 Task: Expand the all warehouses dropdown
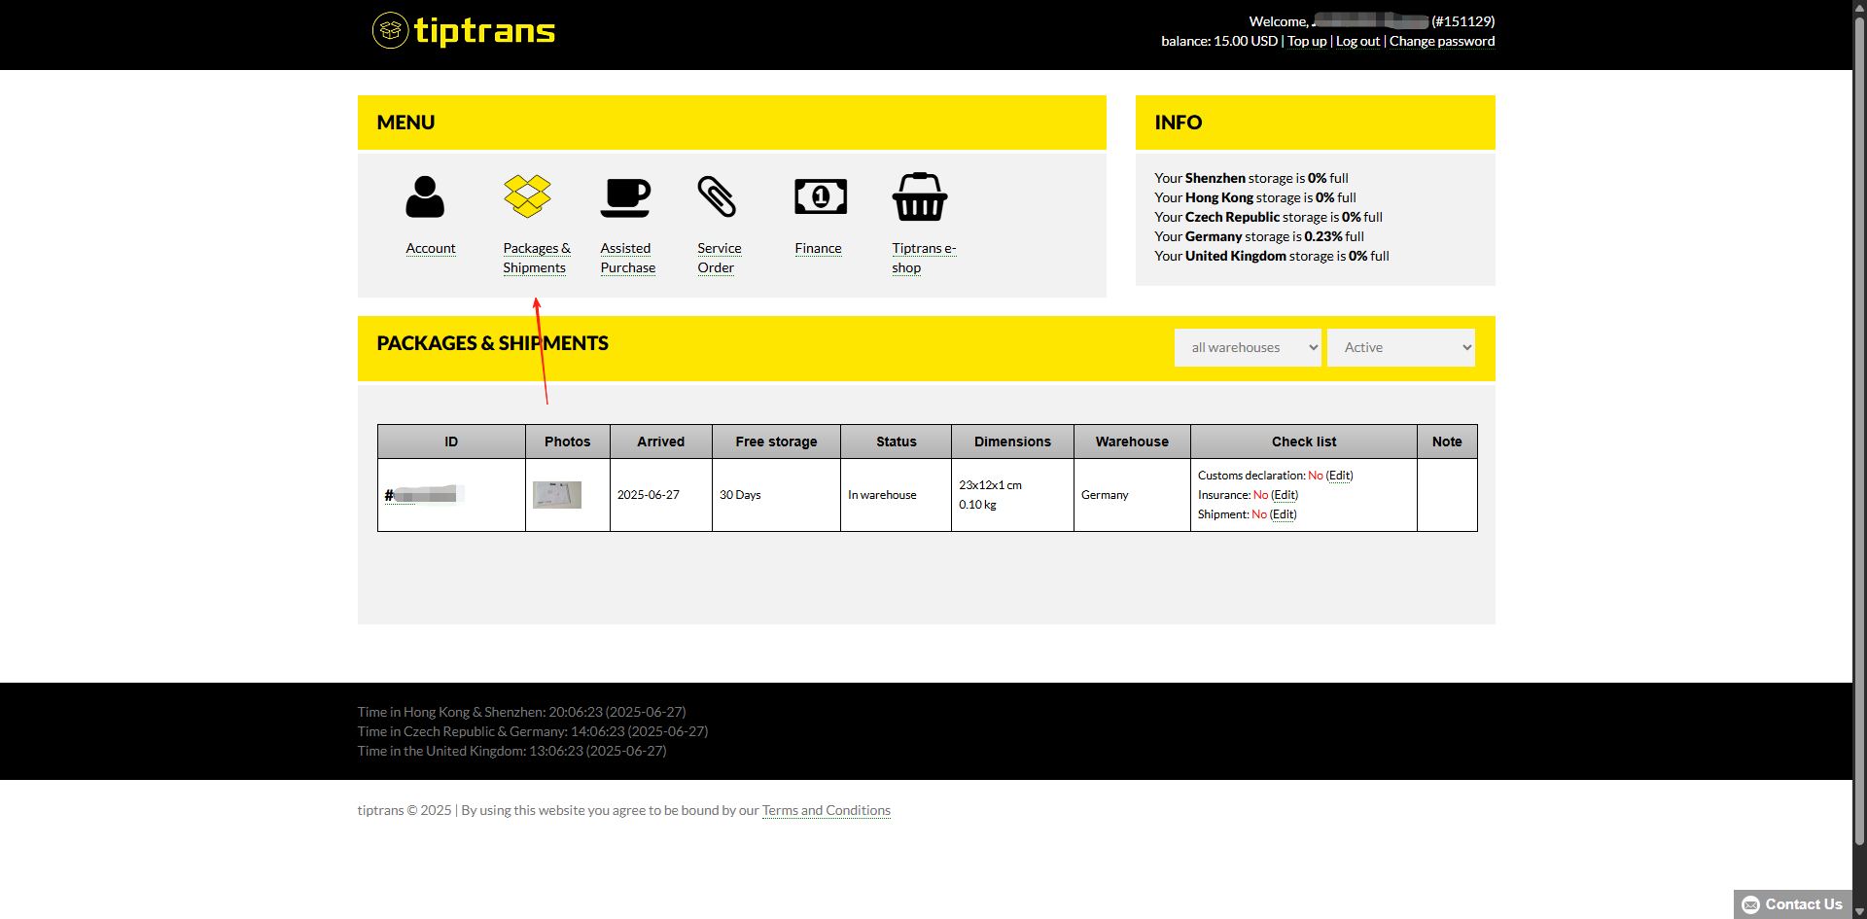coord(1248,347)
